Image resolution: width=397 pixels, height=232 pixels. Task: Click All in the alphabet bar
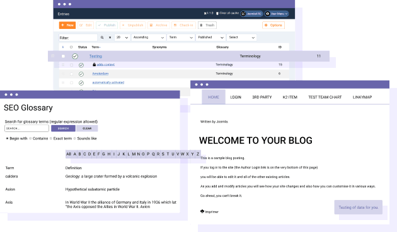point(69,154)
